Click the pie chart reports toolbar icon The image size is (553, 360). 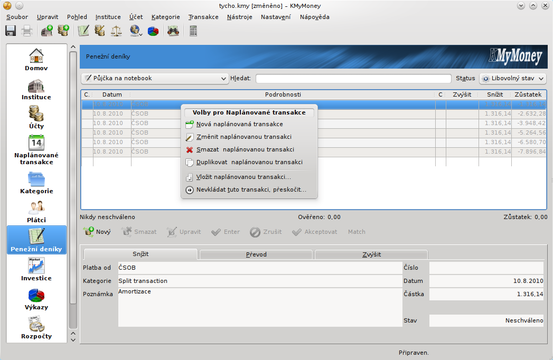pos(153,31)
